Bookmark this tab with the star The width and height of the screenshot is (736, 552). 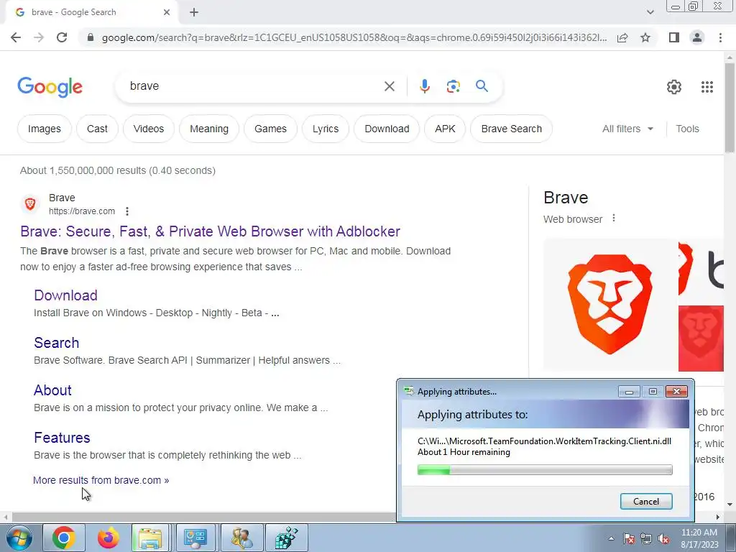click(x=645, y=37)
